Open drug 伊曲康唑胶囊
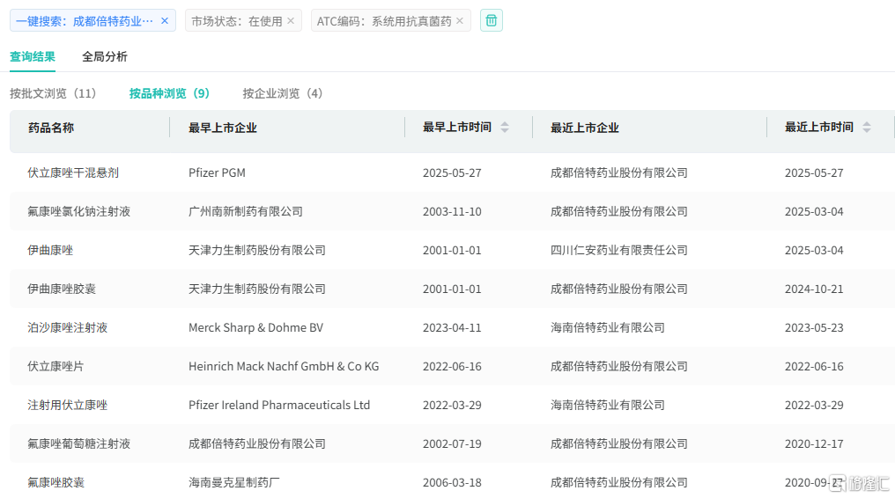The width and height of the screenshot is (895, 498). point(62,289)
